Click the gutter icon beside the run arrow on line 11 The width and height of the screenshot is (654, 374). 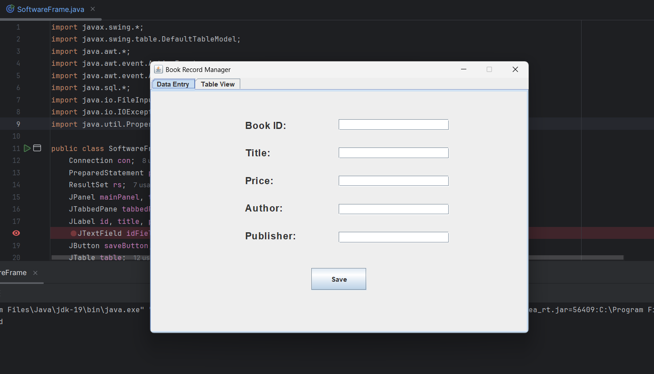pyautogui.click(x=37, y=148)
